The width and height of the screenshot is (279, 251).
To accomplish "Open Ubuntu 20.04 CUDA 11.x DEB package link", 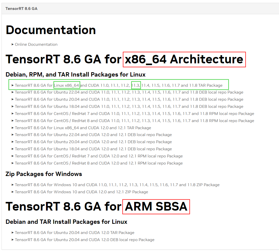I will (x=129, y=99).
